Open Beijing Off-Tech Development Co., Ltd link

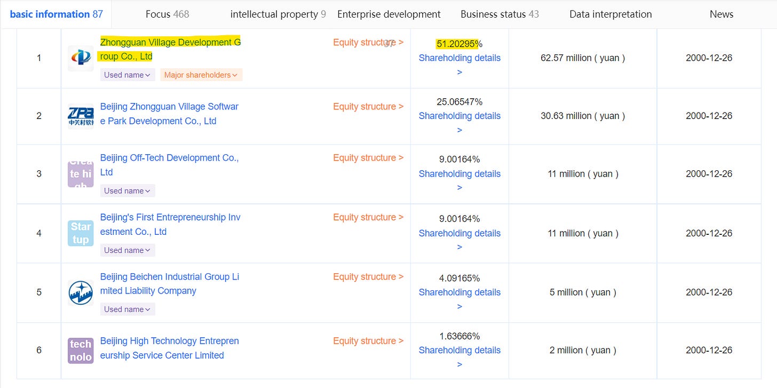(x=169, y=165)
